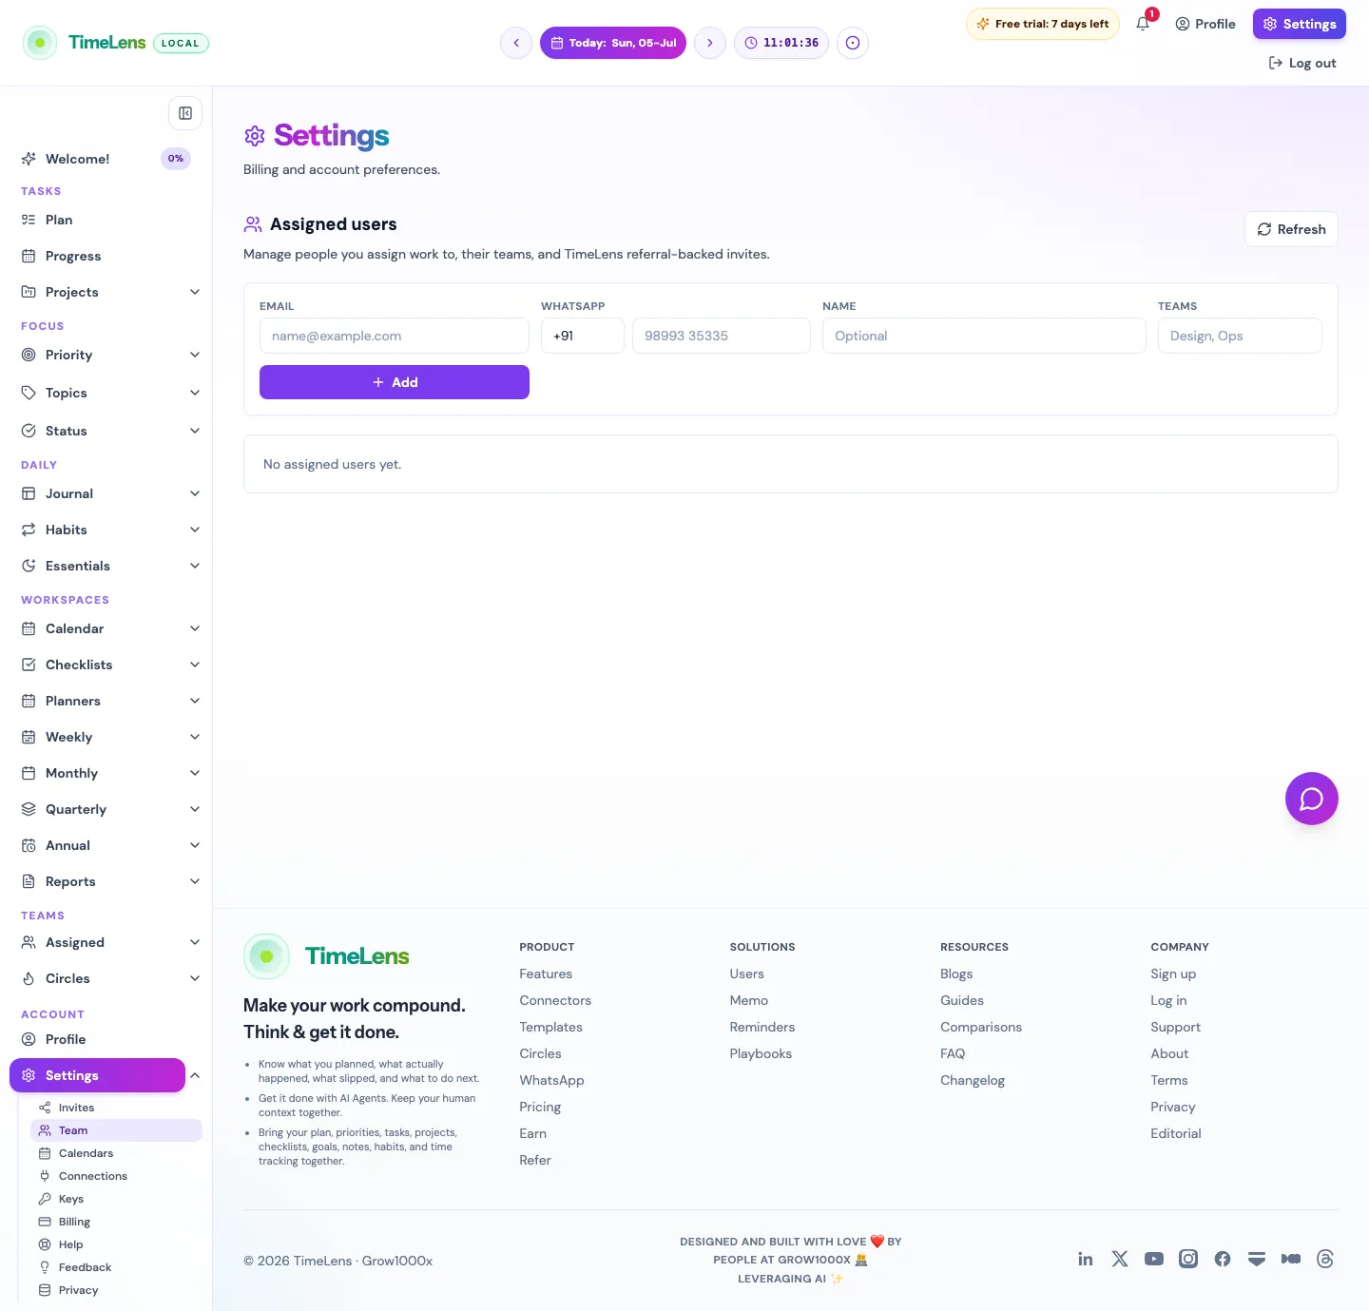Open the Threads icon in footer
The image size is (1369, 1311).
(1325, 1259)
